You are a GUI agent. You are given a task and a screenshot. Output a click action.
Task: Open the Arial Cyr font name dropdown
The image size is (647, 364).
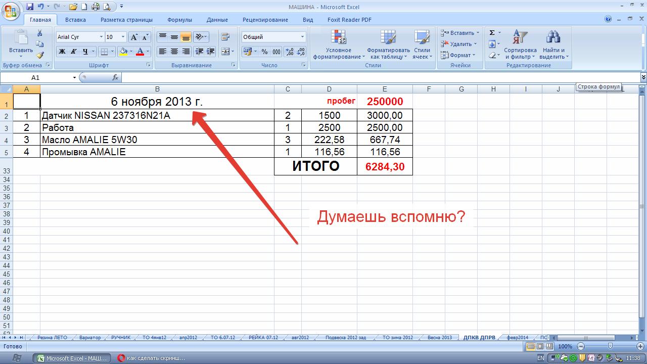(x=100, y=37)
